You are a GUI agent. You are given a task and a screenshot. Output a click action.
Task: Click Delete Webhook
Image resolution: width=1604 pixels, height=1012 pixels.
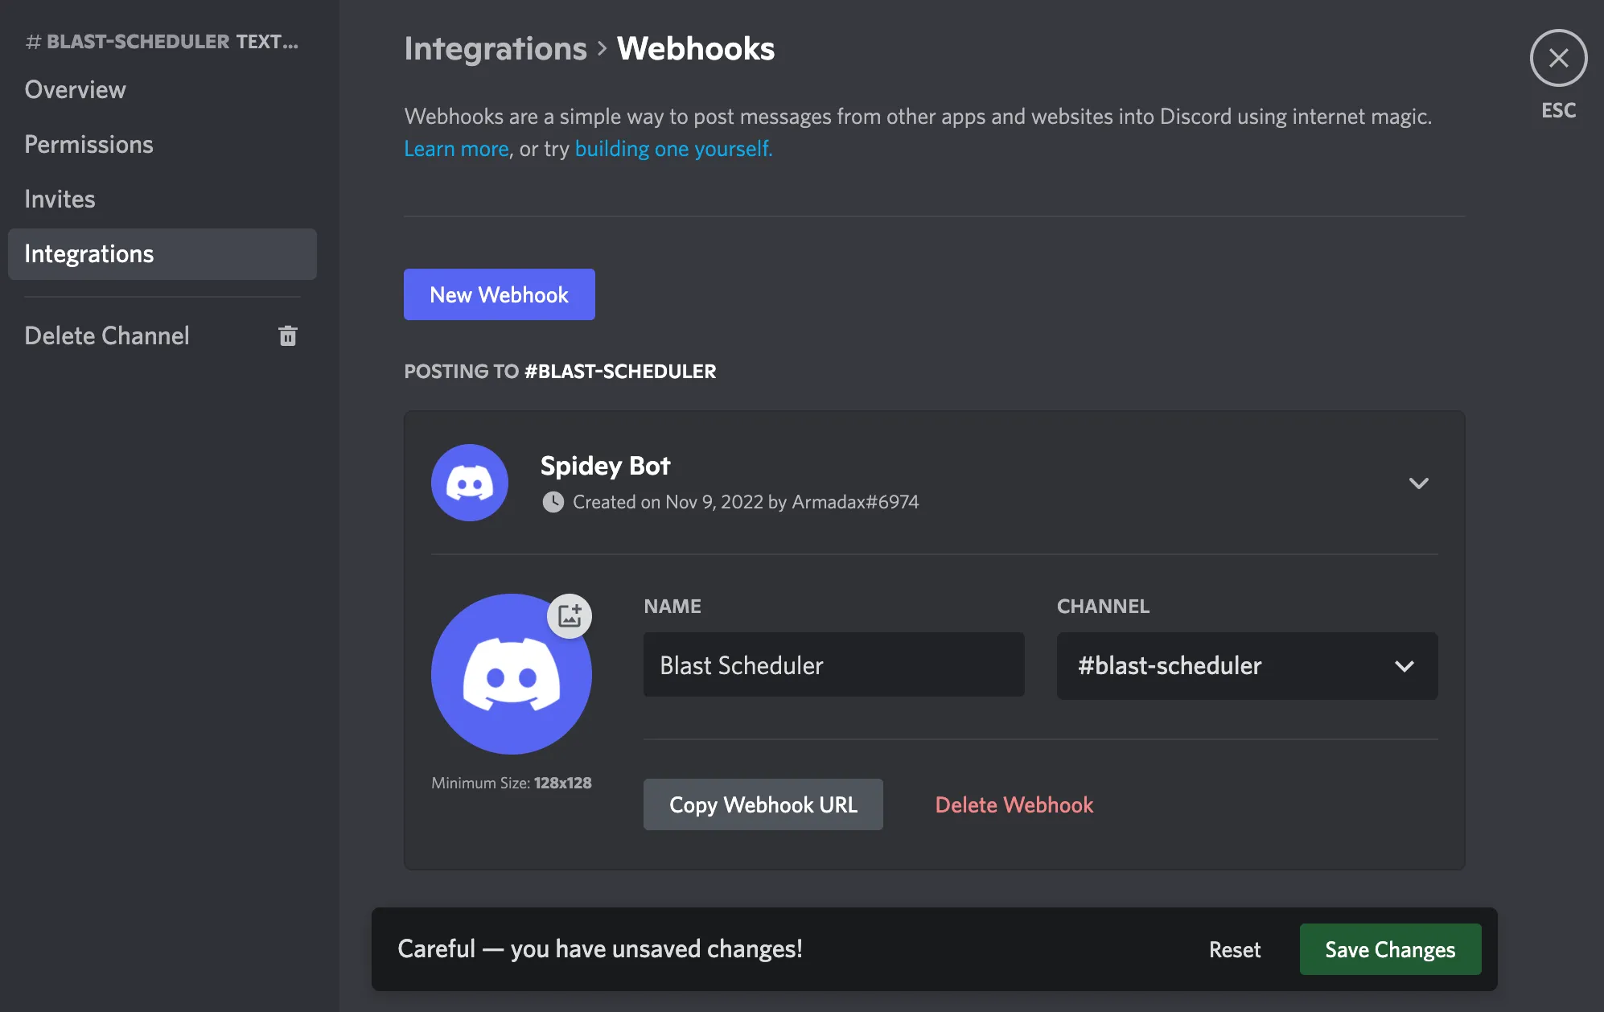[1014, 804]
